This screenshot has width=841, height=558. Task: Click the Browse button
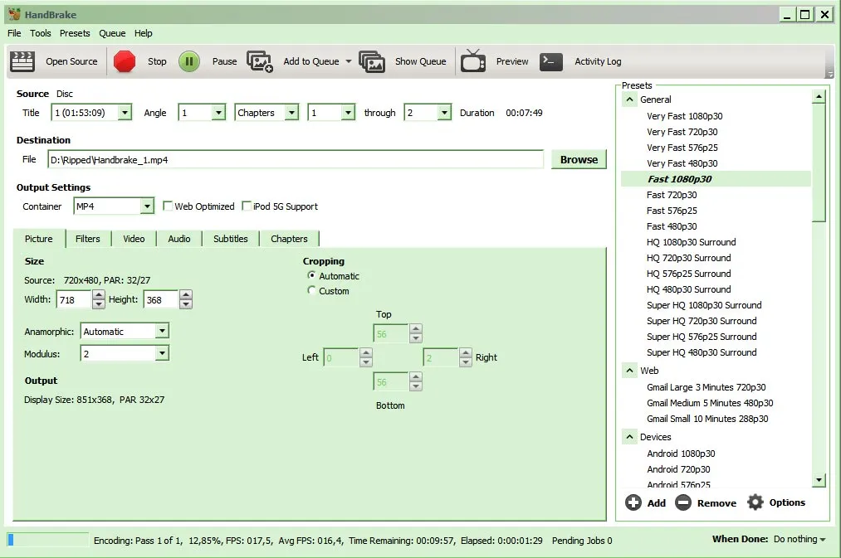pos(579,160)
